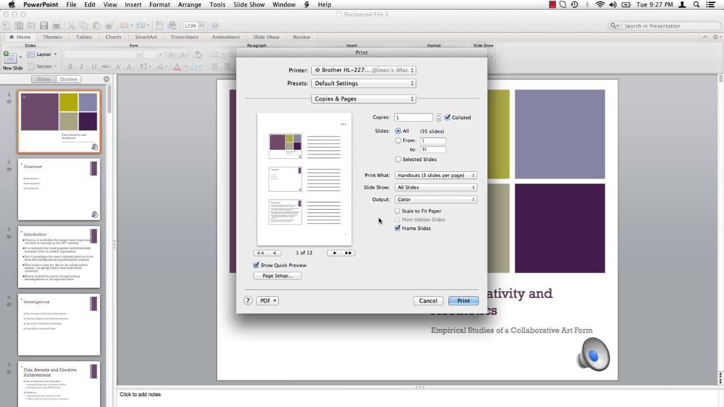The image size is (724, 407).
Task: Uncheck the Collated checkbox
Action: pyautogui.click(x=448, y=118)
